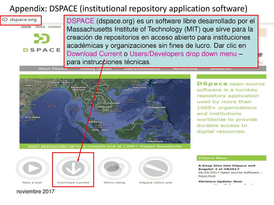
Task: Click the Sri Lanka label on the map
Action: click(x=32, y=117)
